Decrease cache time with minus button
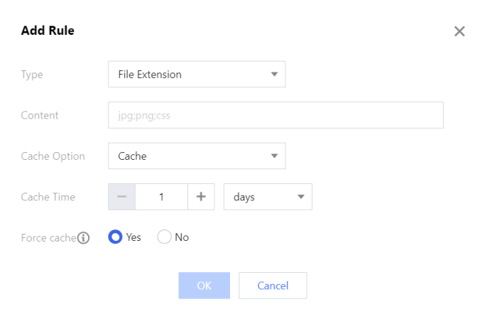Screen dimensions: 485x319 121,197
